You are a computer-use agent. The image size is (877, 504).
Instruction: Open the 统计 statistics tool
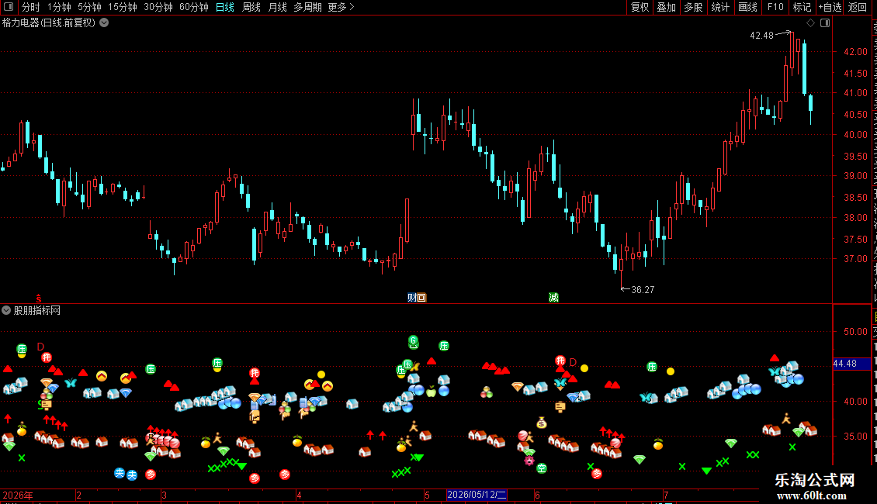(719, 7)
